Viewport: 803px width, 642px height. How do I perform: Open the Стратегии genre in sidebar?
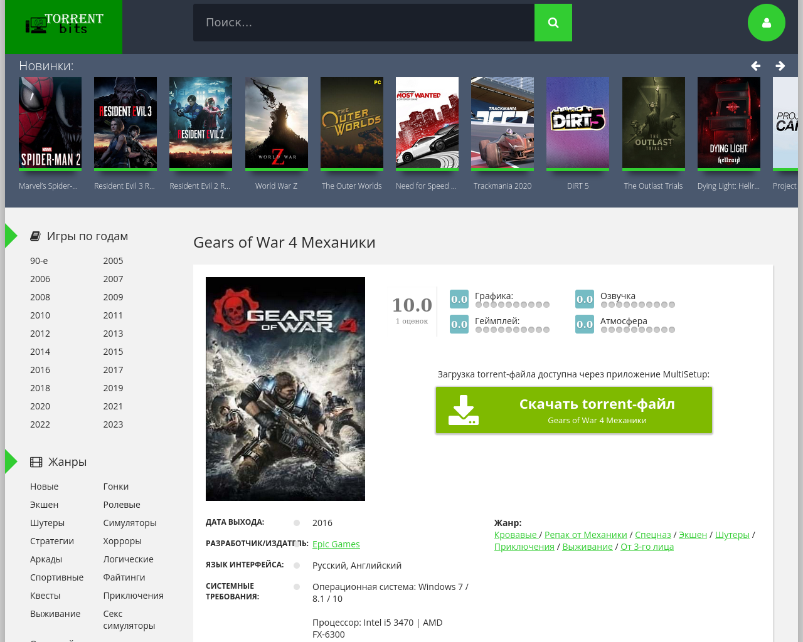click(52, 541)
